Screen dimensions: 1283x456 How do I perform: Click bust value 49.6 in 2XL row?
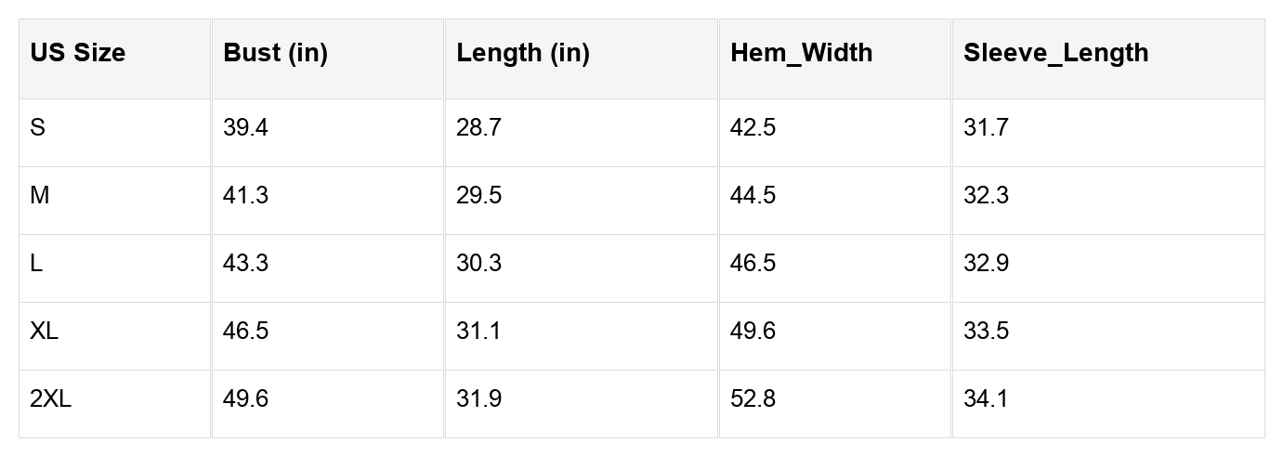245,398
